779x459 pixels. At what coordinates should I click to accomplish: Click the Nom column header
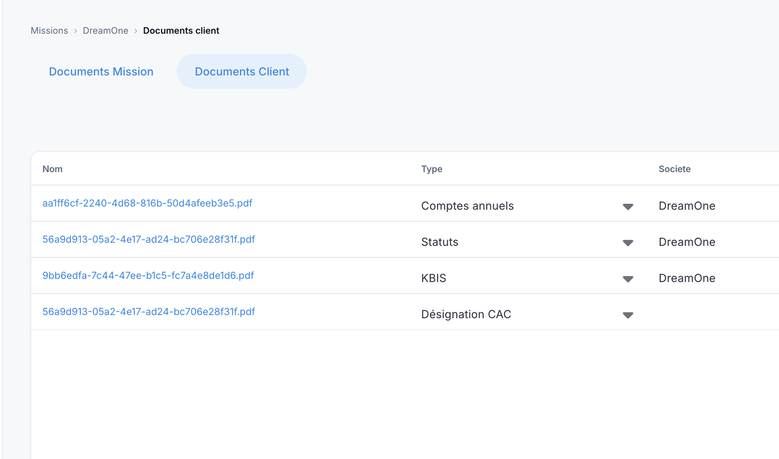52,169
